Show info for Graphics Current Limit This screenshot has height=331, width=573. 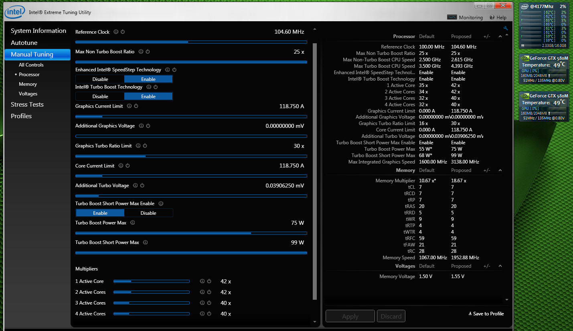coord(129,106)
